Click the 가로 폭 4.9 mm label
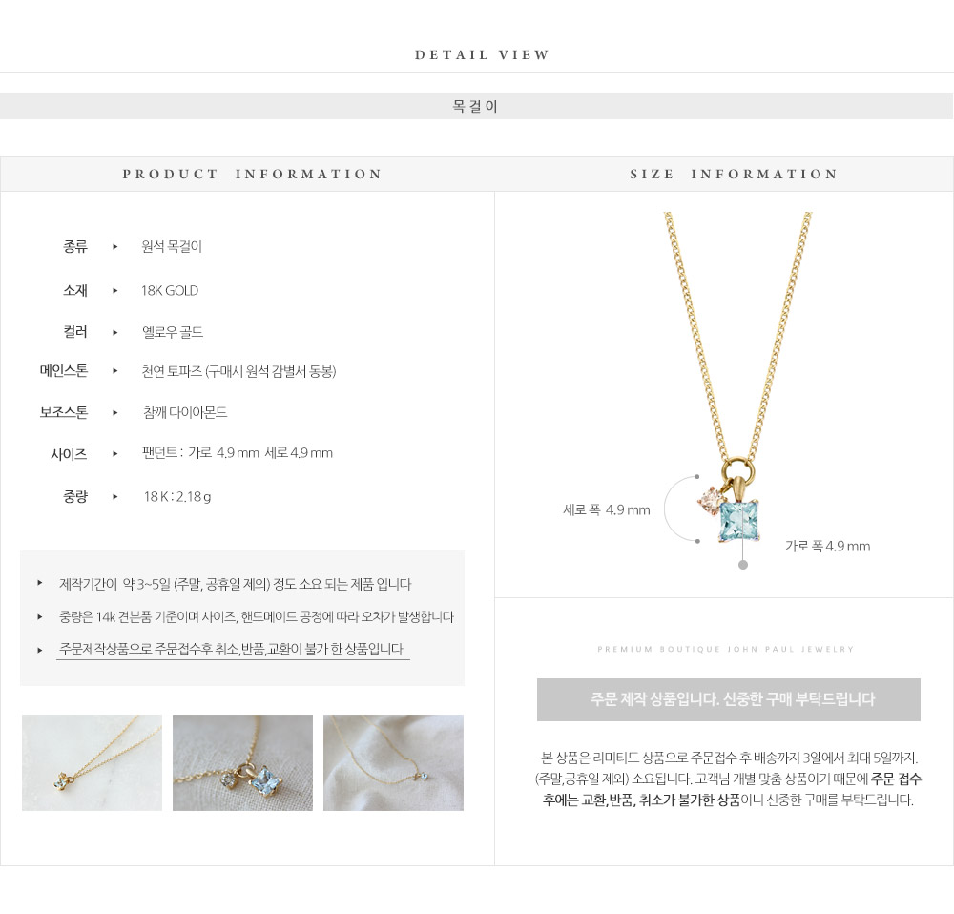954x914 pixels. (827, 546)
